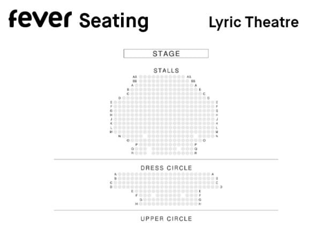Select the STALLS section heading
Viewport: 332px width, 225px height.
point(166,71)
